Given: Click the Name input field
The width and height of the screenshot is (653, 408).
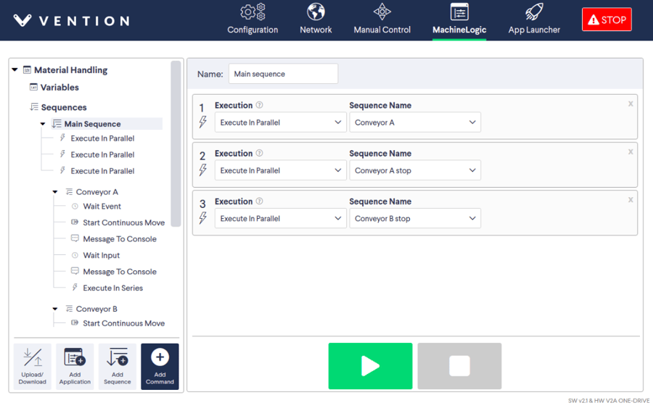Looking at the screenshot, I should click(x=283, y=74).
